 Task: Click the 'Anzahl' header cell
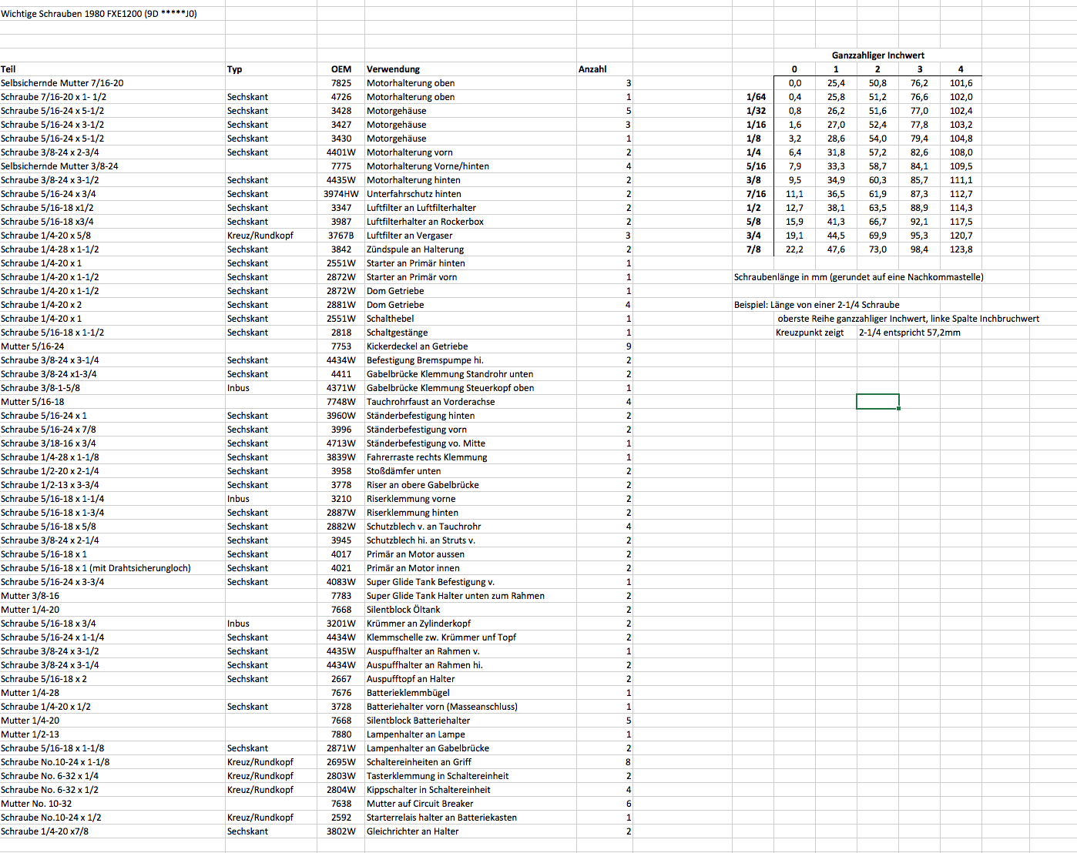click(x=592, y=69)
